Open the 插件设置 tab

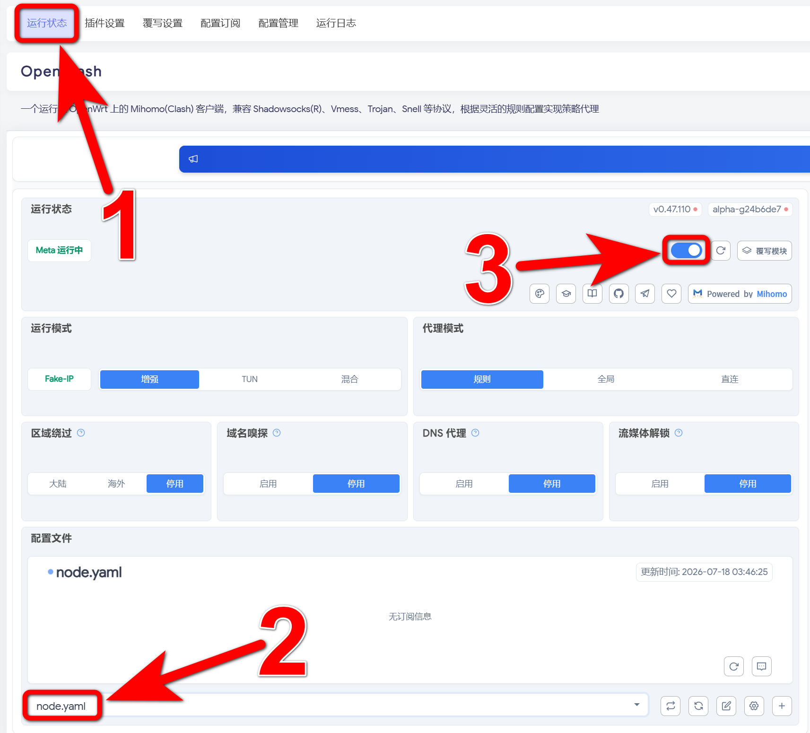[x=105, y=23]
